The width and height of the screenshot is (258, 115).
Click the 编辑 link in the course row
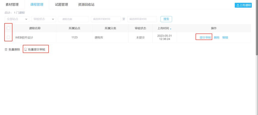click(225, 38)
